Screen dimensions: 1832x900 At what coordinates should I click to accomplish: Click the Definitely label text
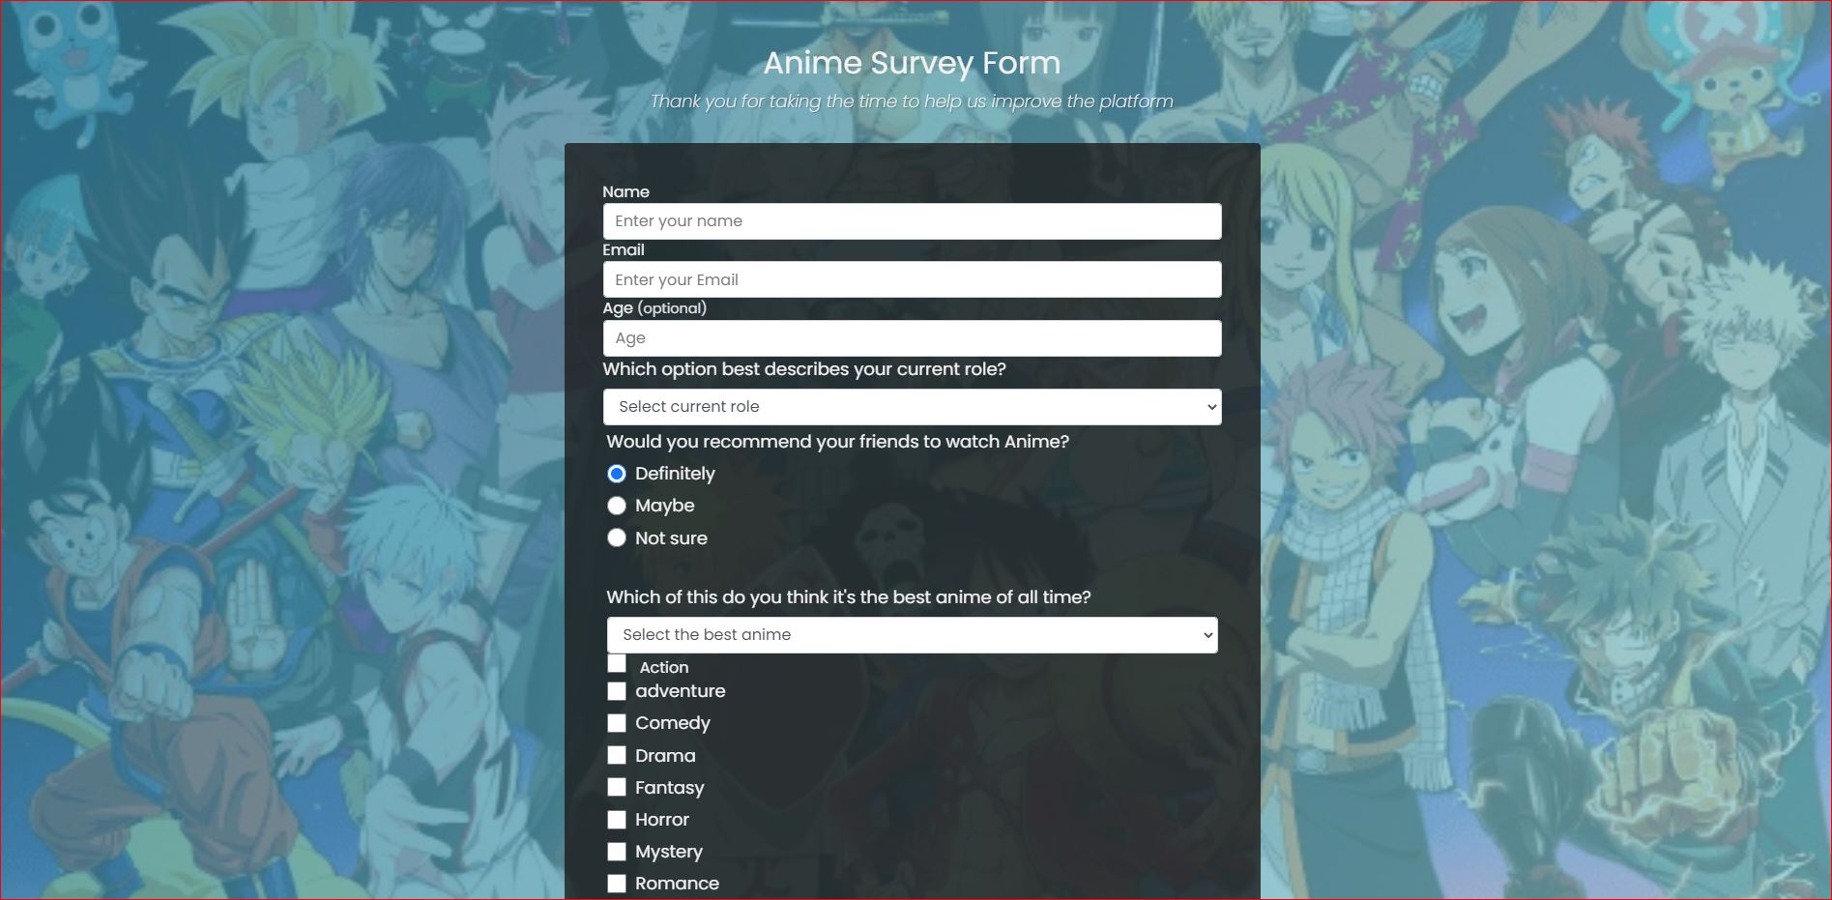coord(675,474)
